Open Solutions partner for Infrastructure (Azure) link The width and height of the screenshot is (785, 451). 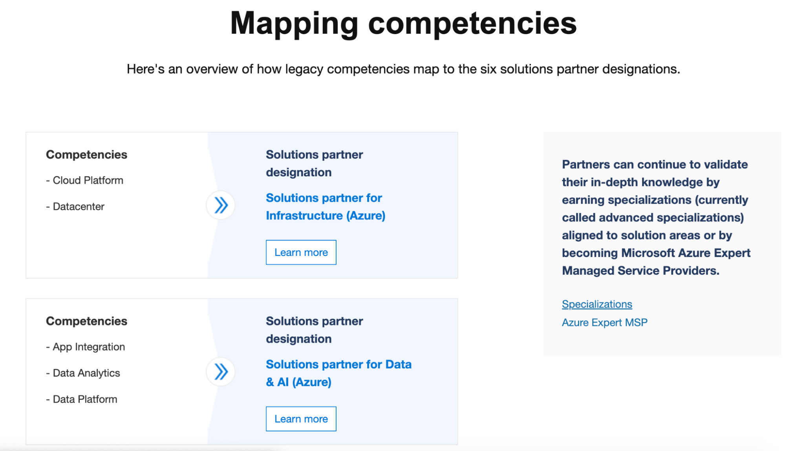click(326, 206)
